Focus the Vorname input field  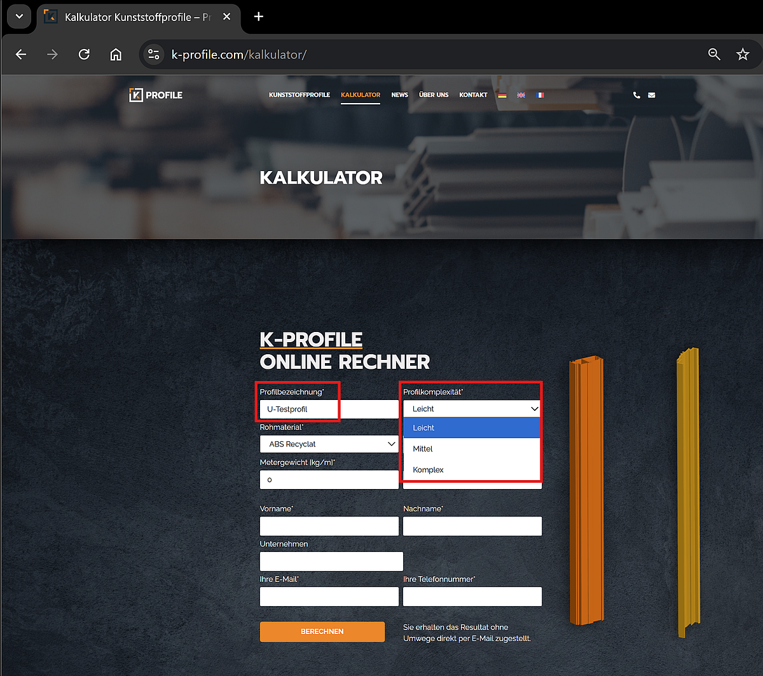click(x=329, y=526)
